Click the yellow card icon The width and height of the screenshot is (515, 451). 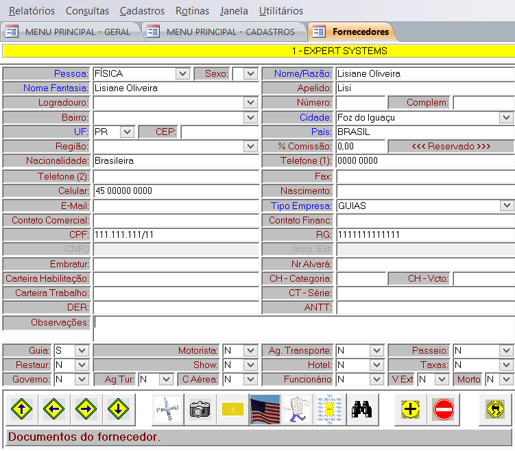232,410
